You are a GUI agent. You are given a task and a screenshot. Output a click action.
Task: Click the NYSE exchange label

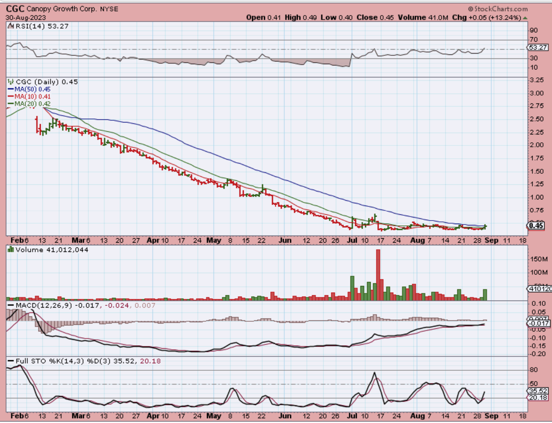pos(109,9)
